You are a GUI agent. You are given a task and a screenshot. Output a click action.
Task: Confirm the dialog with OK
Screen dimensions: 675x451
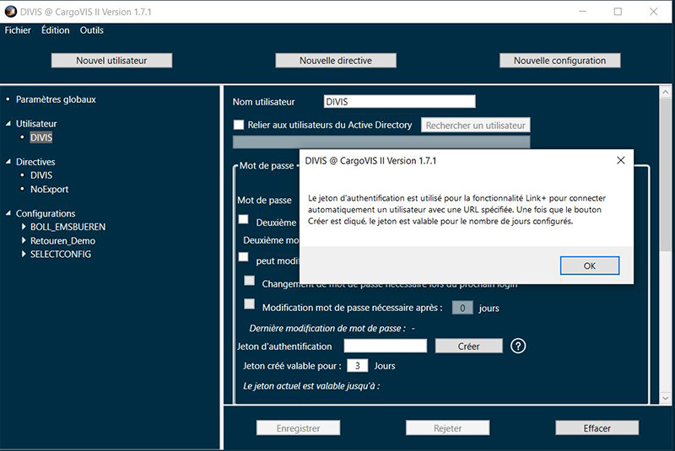tap(590, 266)
